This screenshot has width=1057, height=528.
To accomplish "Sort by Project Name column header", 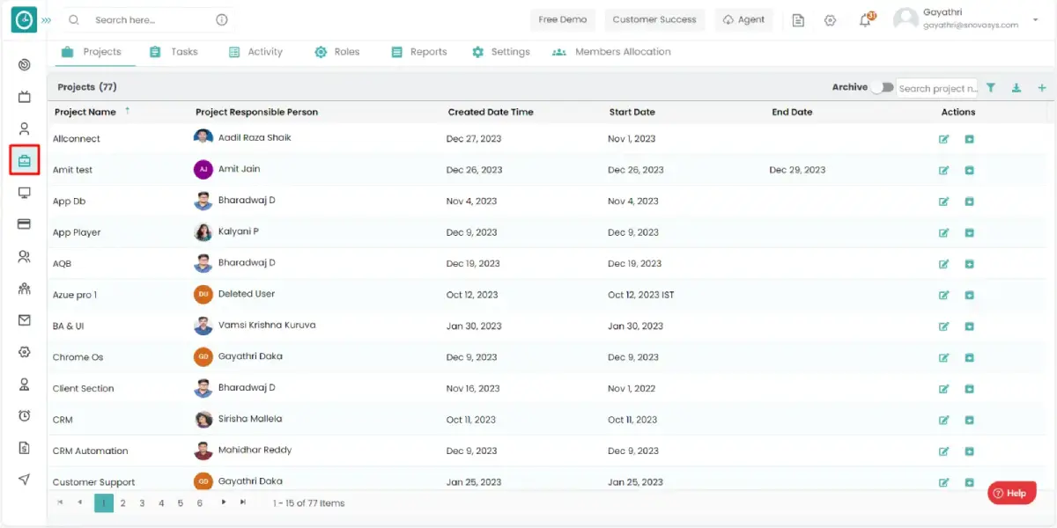I will pyautogui.click(x=85, y=112).
